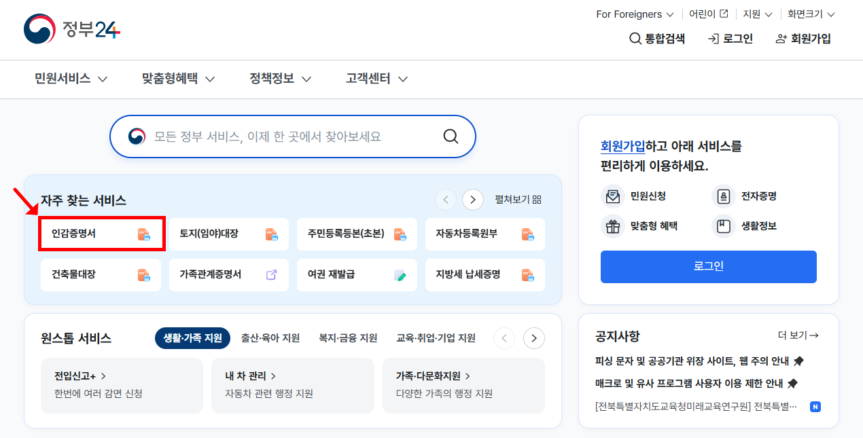
Task: Click the 민원신청 icon
Action: tap(613, 196)
